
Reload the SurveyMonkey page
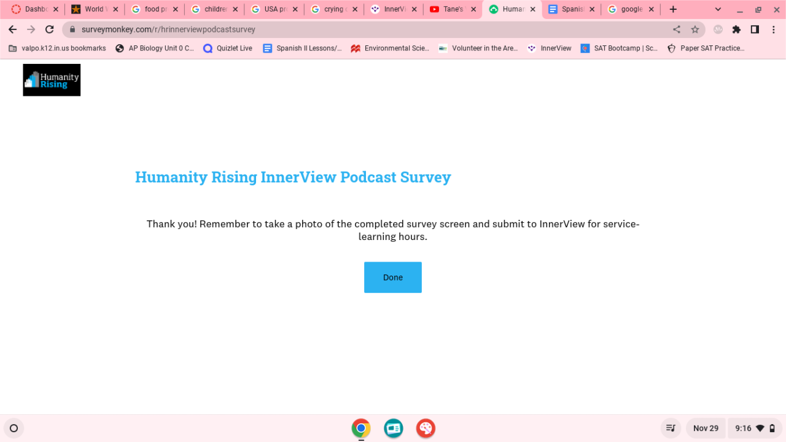point(50,29)
